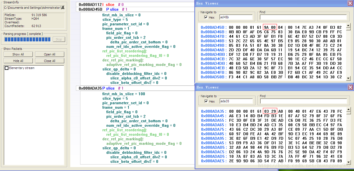Click scroll down arrow in upper Hex Viewer
Image resolution: width=354 pixels, height=171 pixels.
point(348,78)
